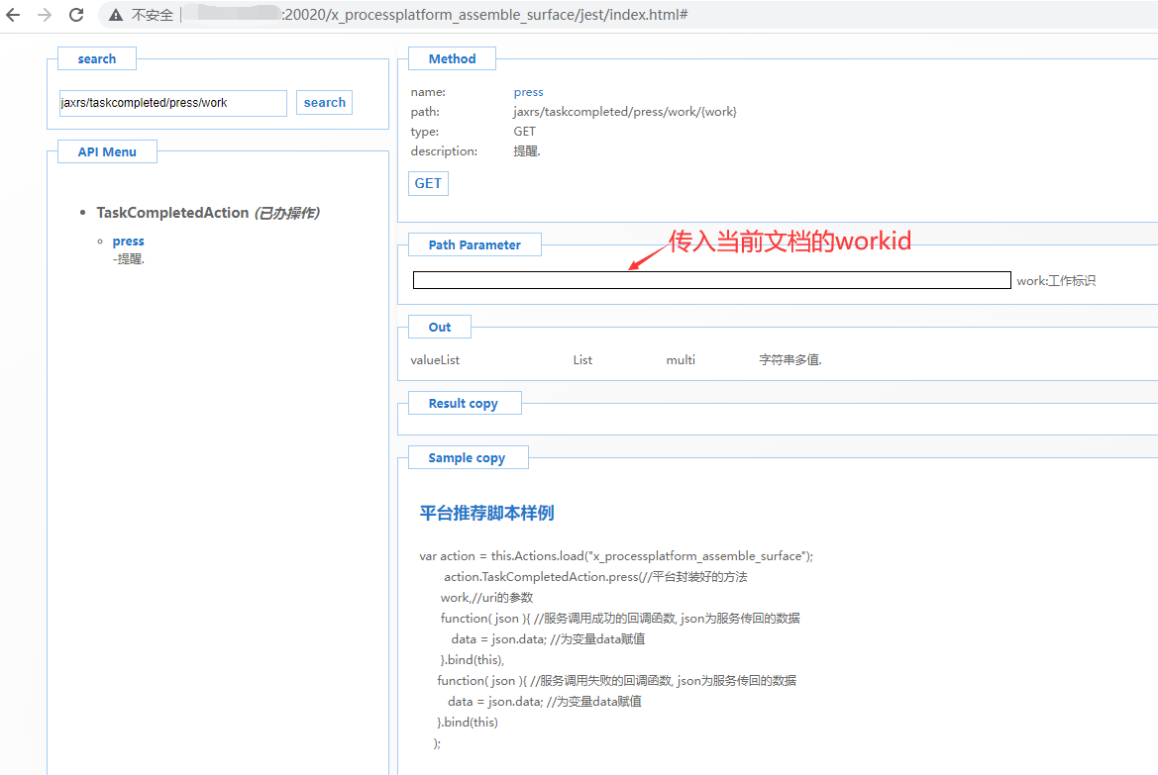Click the search panel title
Viewport: 1158px width, 775px height.
coord(97,59)
